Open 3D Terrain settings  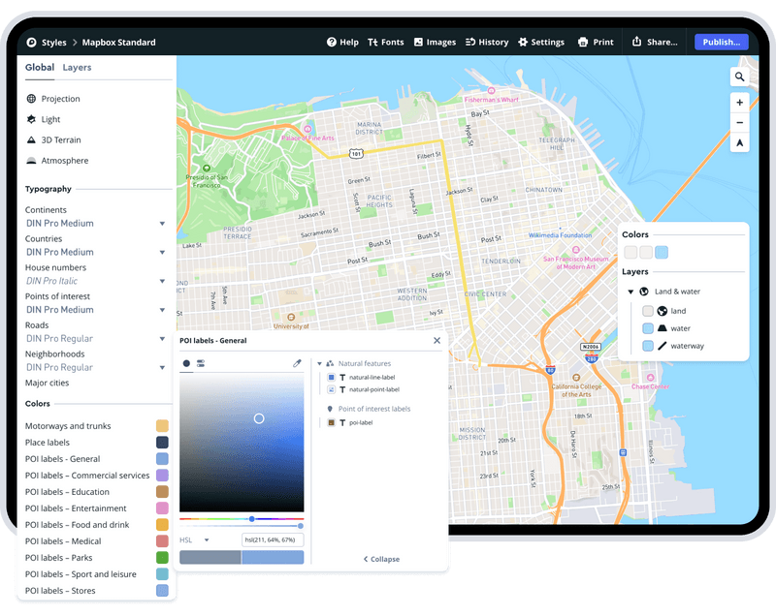coord(33,139)
